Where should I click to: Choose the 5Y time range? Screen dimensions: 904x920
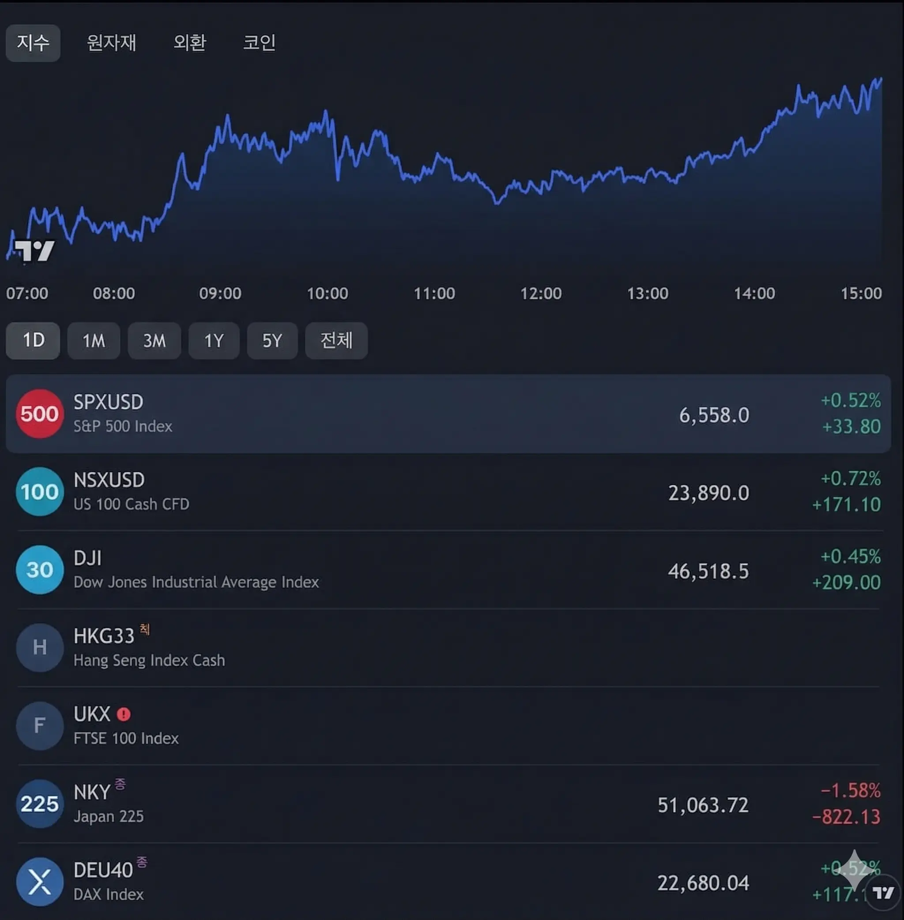click(272, 340)
